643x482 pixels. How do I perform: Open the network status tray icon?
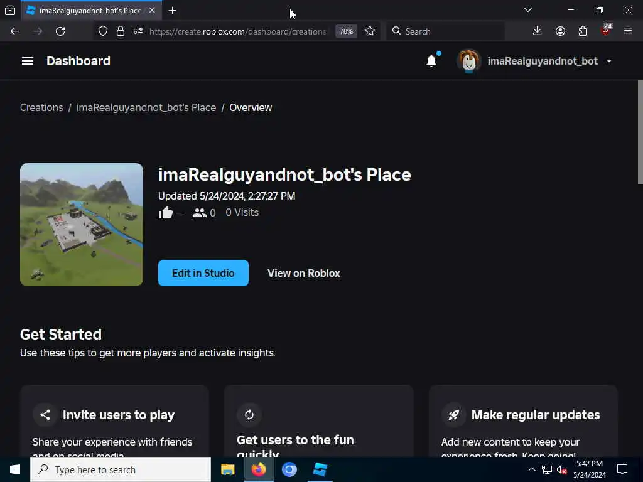[x=547, y=469]
